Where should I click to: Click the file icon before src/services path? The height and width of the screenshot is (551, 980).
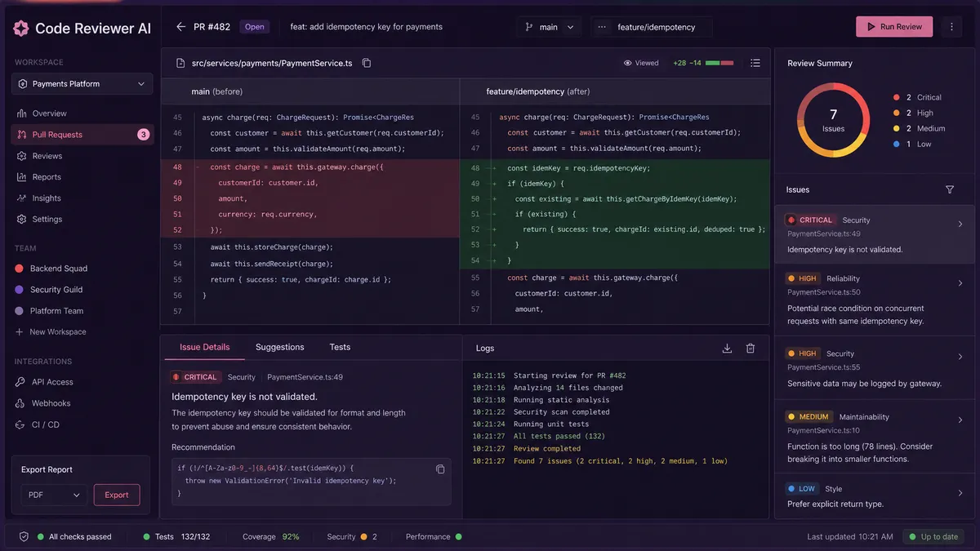pos(180,63)
